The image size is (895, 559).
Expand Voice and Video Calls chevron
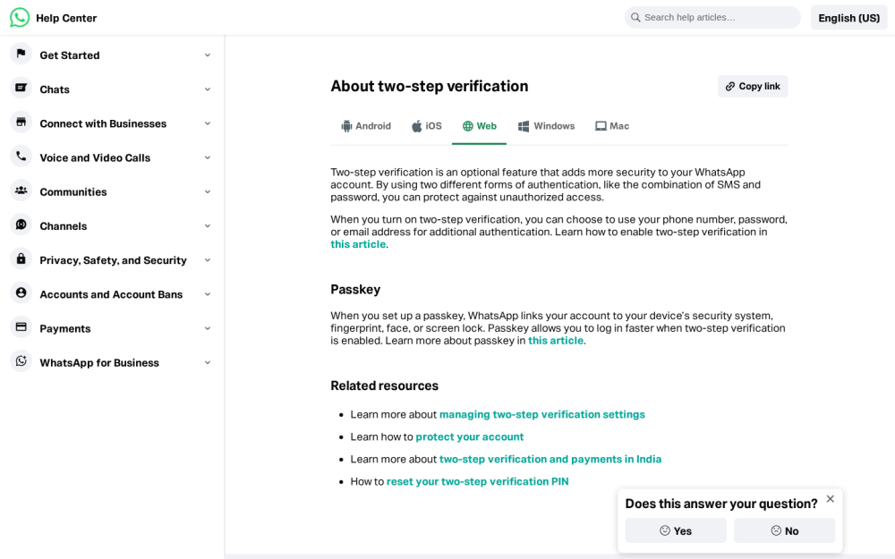[208, 158]
